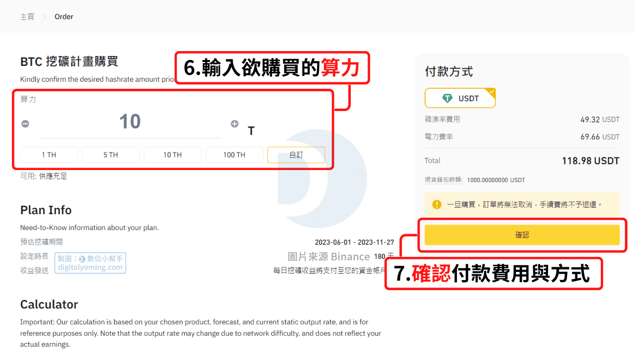The image size is (635, 357).
Task: Click the 電力費率 69.66 USDT amount
Action: [600, 137]
